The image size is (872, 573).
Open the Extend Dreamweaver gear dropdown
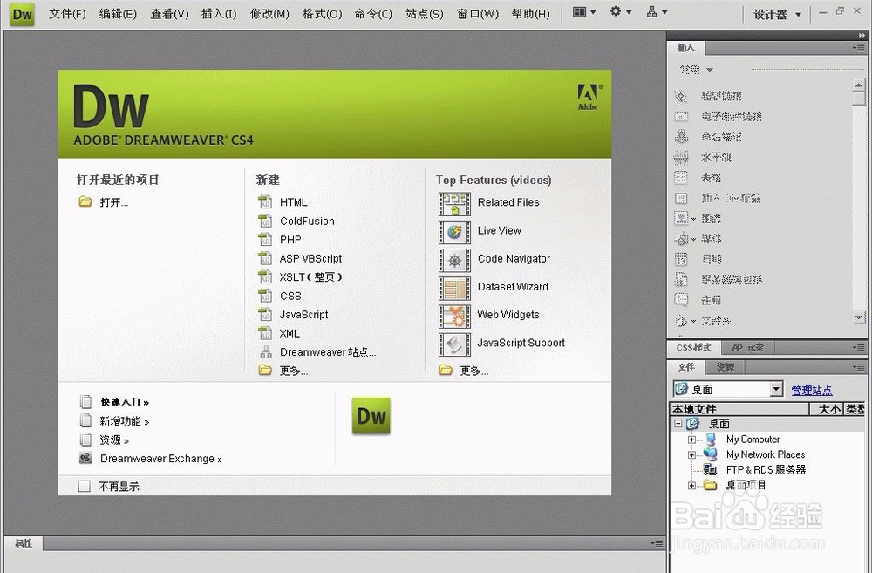(x=621, y=11)
